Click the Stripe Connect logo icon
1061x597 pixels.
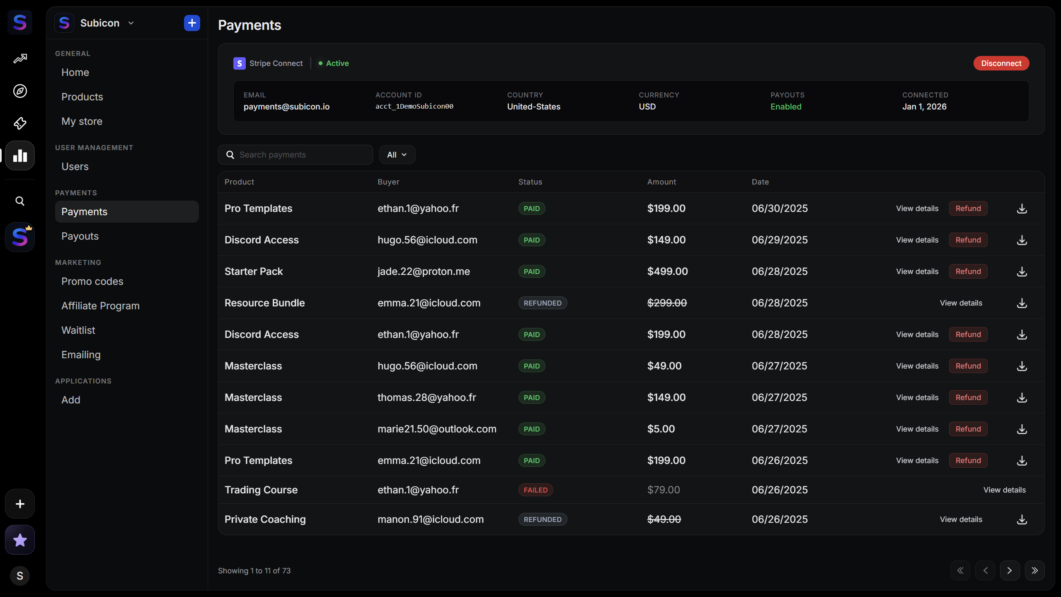point(239,63)
